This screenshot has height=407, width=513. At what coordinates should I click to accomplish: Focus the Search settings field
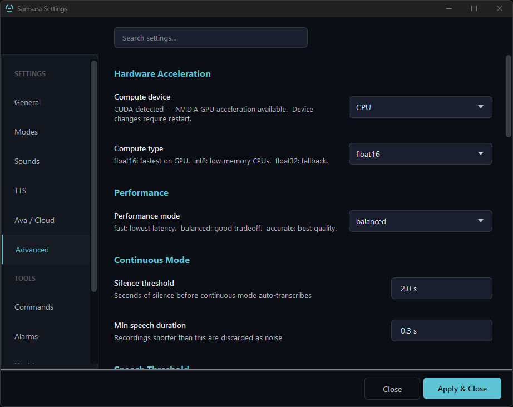(x=211, y=38)
